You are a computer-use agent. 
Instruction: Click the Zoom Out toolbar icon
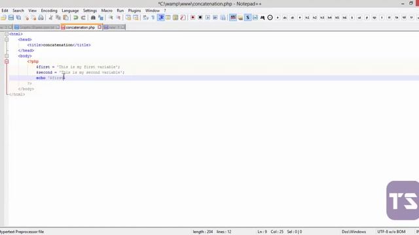pos(118,18)
